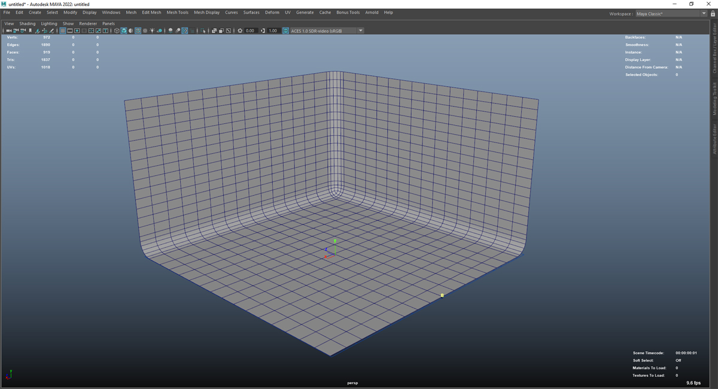Enable the film gate icon
Viewport: 718px width, 389px height.
(x=70, y=31)
